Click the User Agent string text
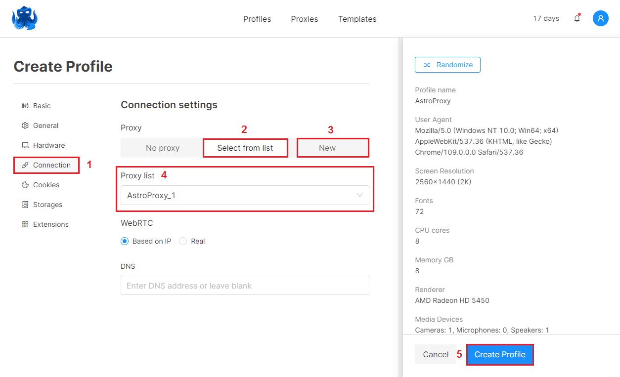This screenshot has width=620, height=377. point(487,141)
